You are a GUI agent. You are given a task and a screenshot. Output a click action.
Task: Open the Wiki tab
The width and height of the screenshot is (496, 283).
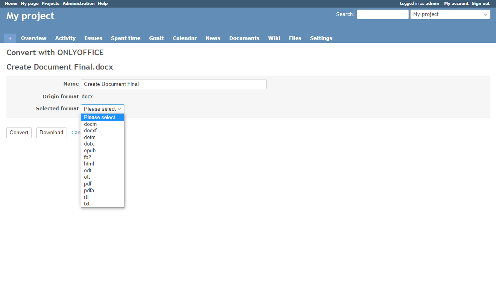tap(274, 38)
